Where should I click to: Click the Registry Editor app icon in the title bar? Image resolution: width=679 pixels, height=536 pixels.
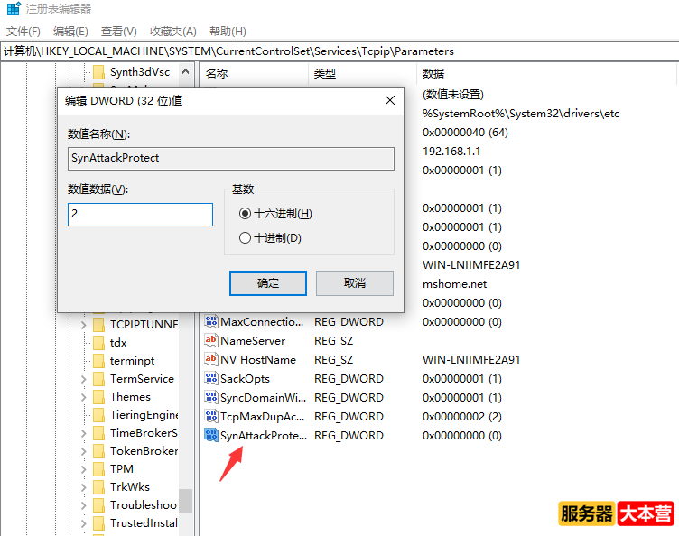coord(14,9)
